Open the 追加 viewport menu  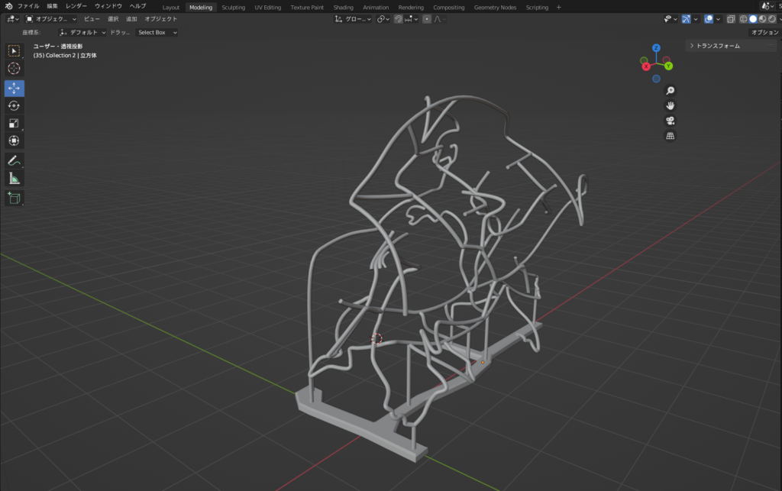click(x=131, y=19)
